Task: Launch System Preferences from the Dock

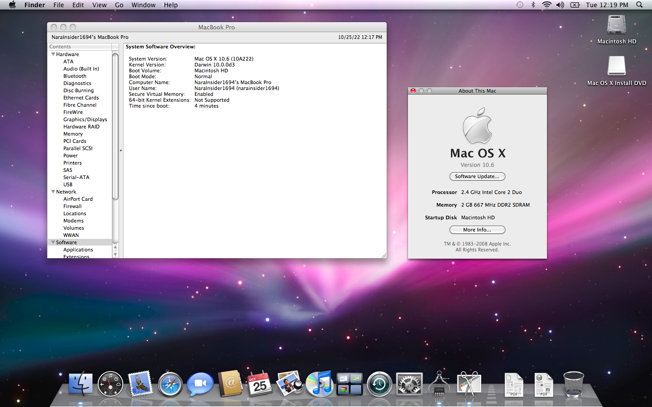Action: tap(409, 384)
